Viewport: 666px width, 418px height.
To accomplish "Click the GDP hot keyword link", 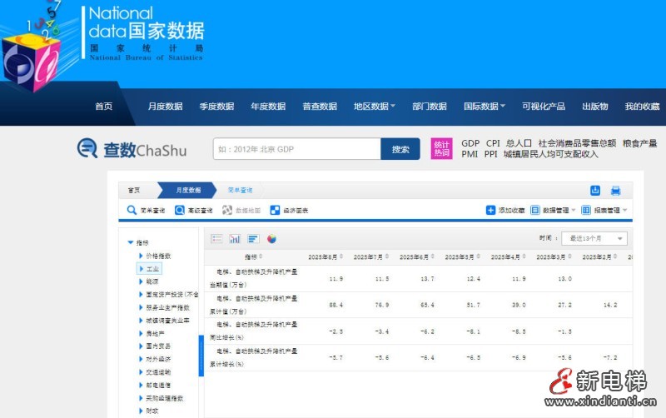I will [470, 143].
